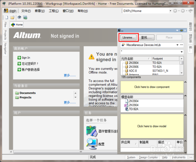The width and height of the screenshot is (196, 162).
Task: Click the 账户参数选择 link
Action: point(31,70)
